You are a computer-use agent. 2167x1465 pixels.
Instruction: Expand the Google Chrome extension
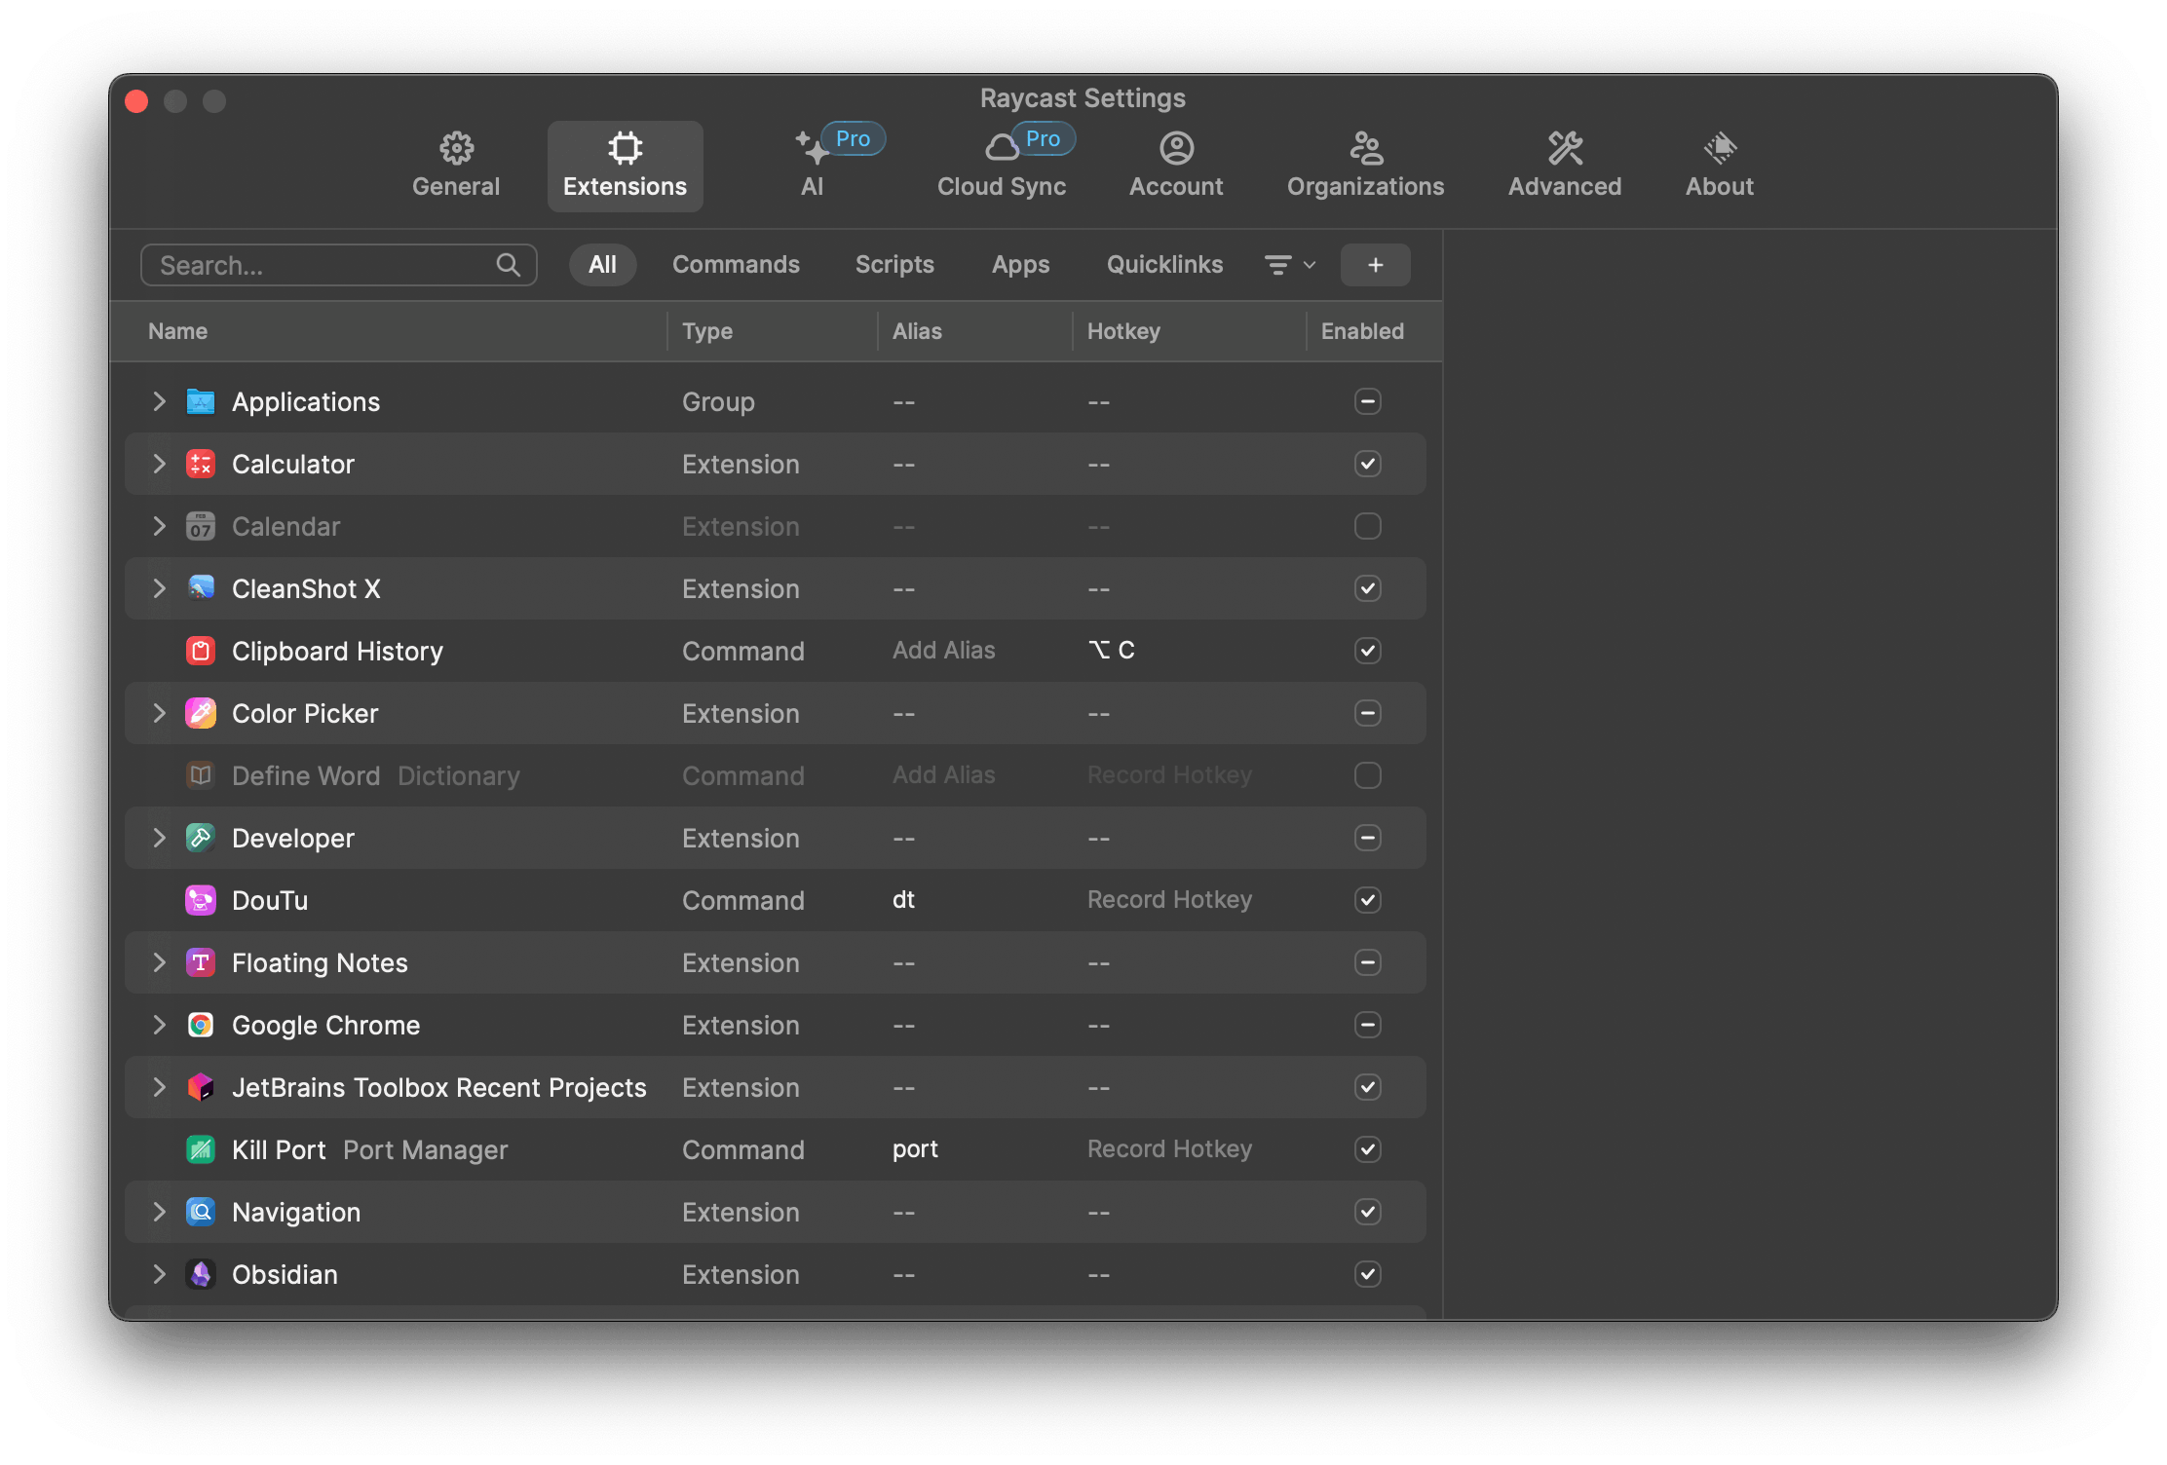coord(159,1025)
